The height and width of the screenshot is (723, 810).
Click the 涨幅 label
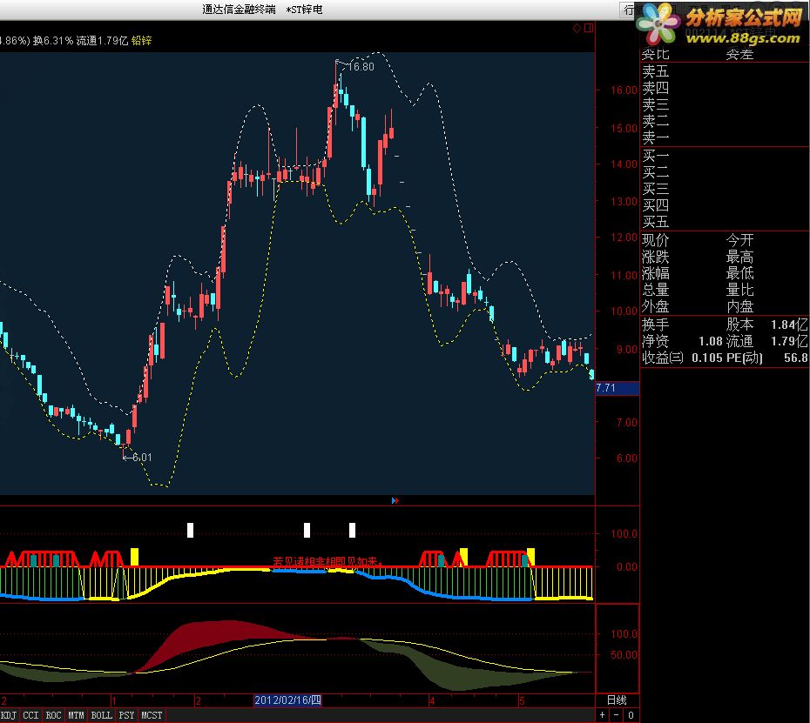tap(656, 273)
